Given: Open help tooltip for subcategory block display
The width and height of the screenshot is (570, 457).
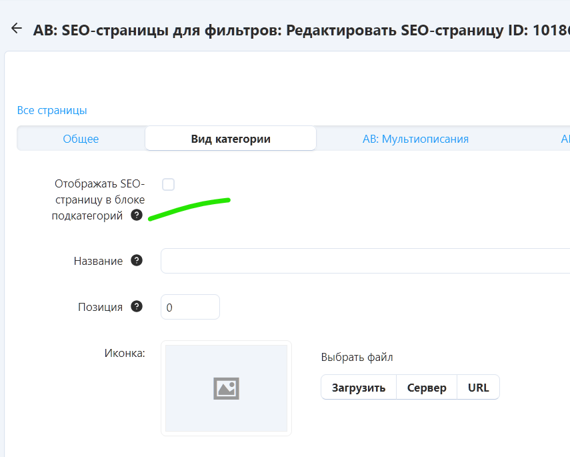Looking at the screenshot, I should tap(136, 215).
